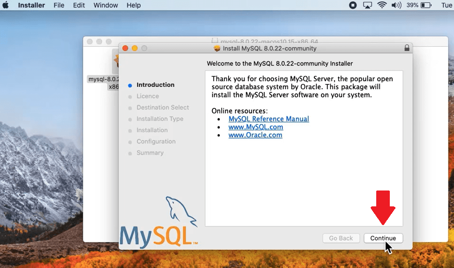This screenshot has width=454, height=268.
Task: Click the MySQL dolphin logo
Action: coord(159,222)
